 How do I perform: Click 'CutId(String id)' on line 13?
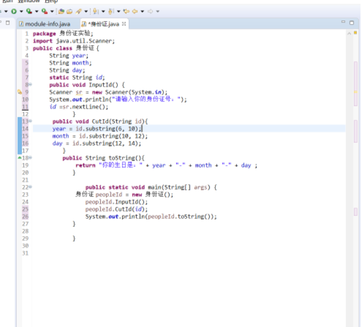click(118, 122)
